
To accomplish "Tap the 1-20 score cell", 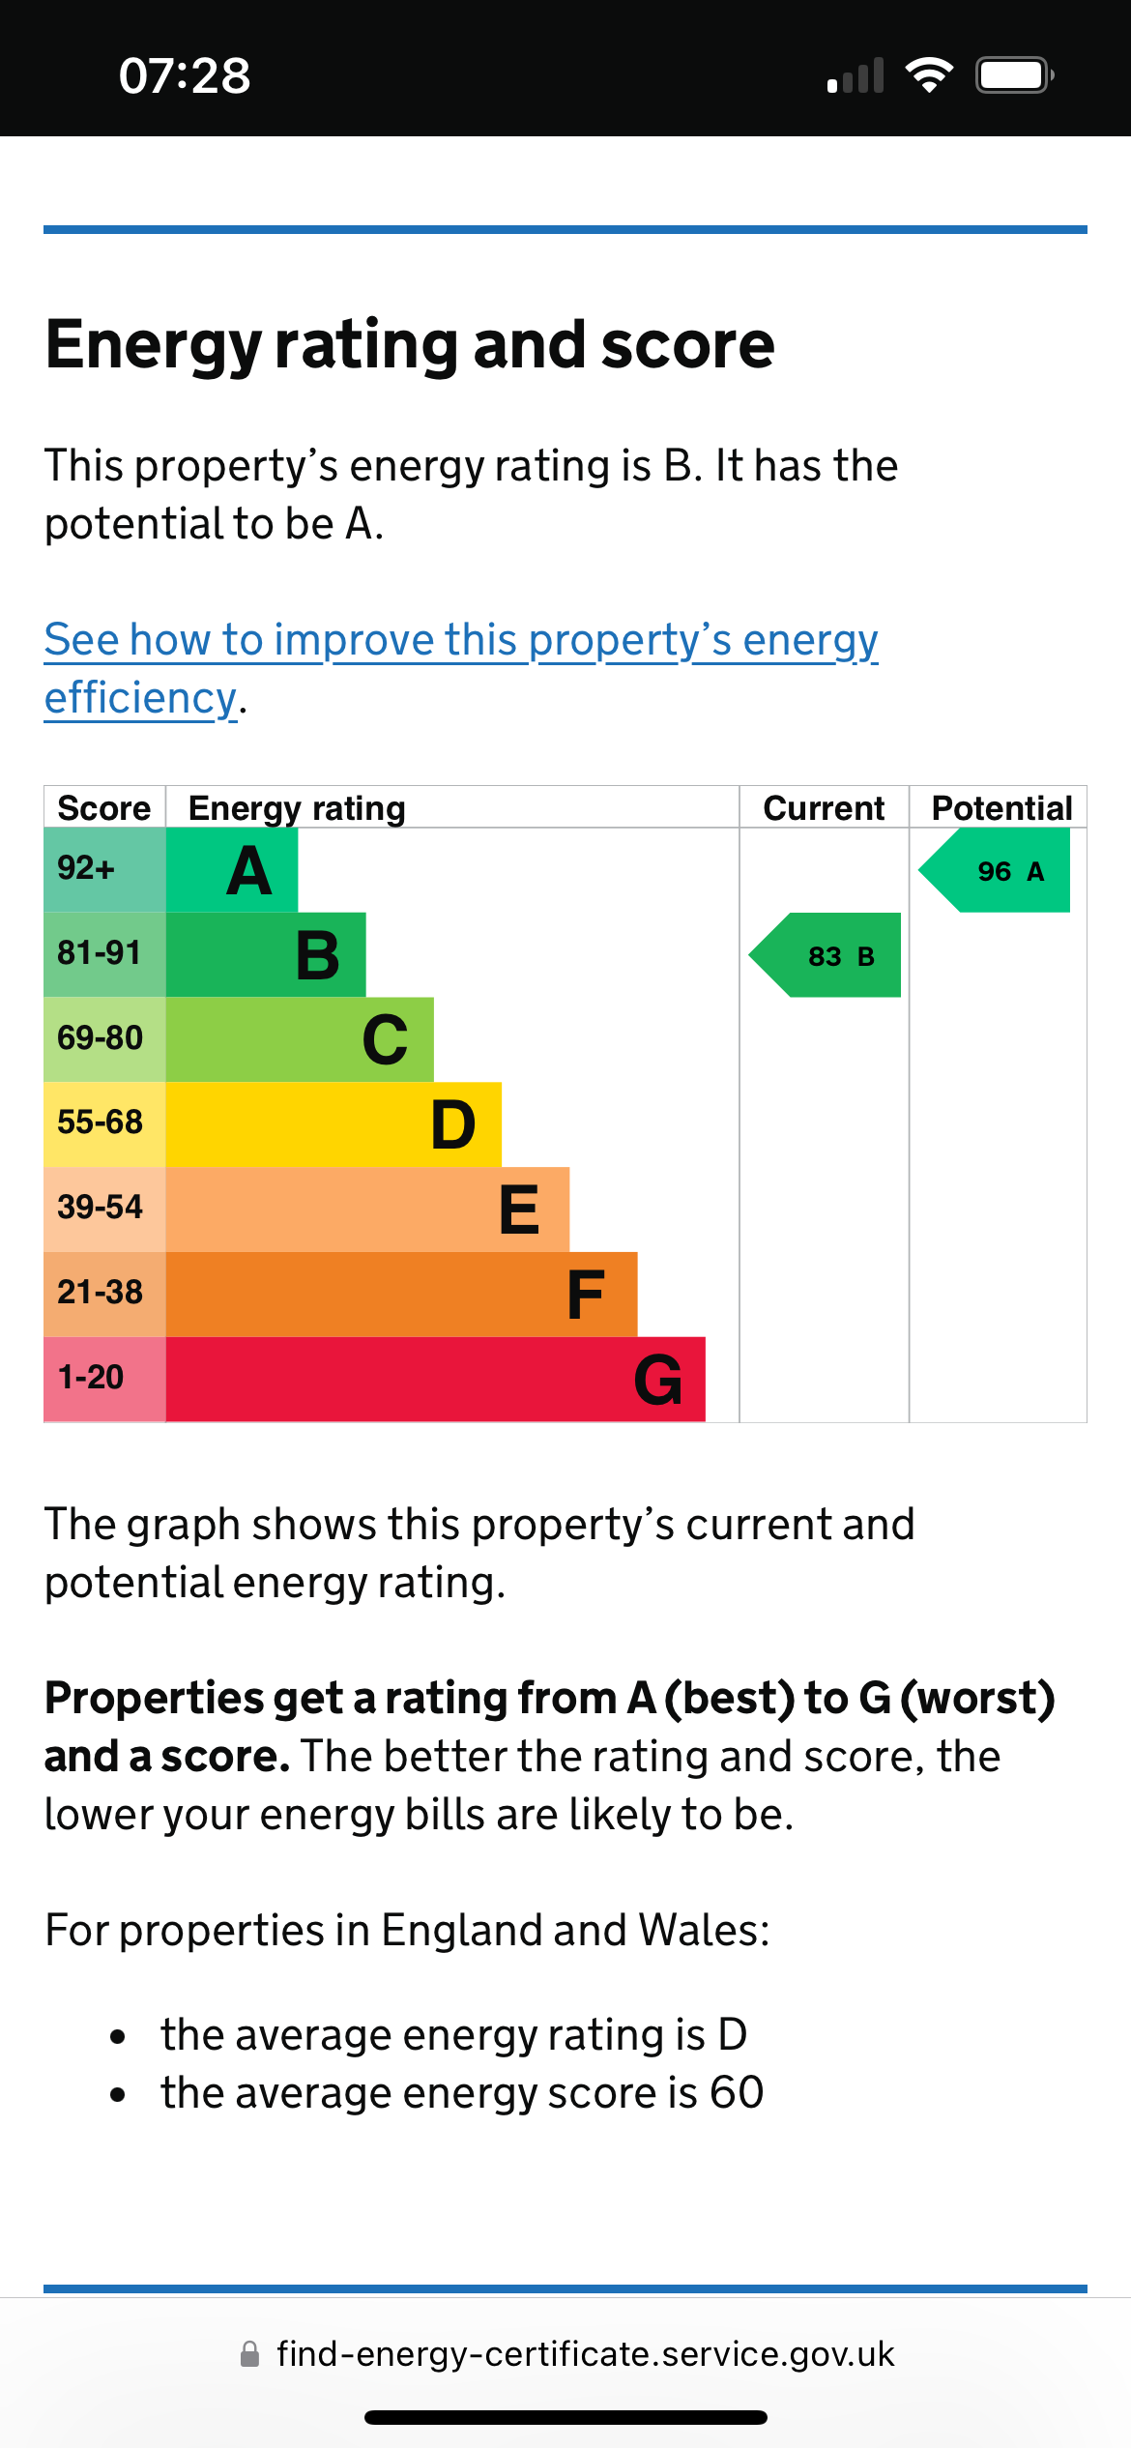I will [x=104, y=1379].
